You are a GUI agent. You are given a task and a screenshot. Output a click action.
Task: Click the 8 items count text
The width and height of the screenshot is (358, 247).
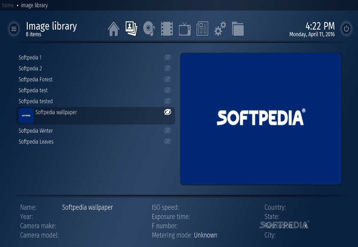(x=33, y=34)
